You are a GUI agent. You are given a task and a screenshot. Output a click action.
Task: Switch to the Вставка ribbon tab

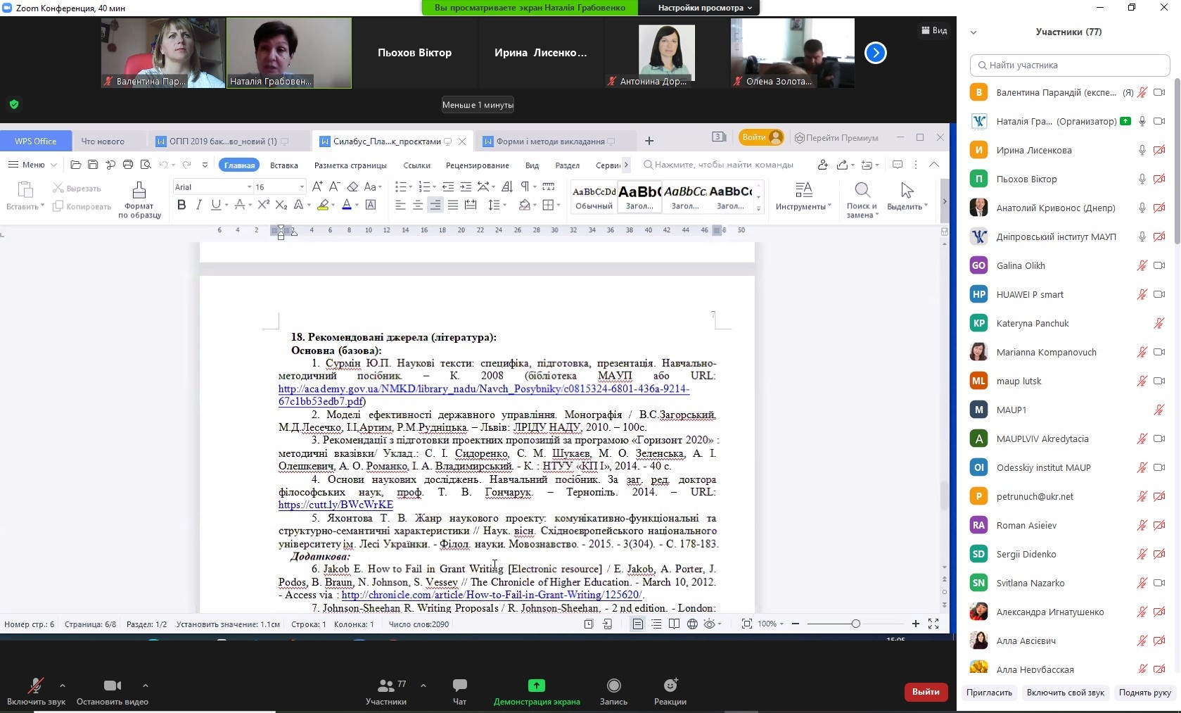(x=284, y=165)
